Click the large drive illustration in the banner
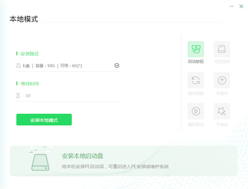This screenshot has width=248, height=189. coord(40,162)
